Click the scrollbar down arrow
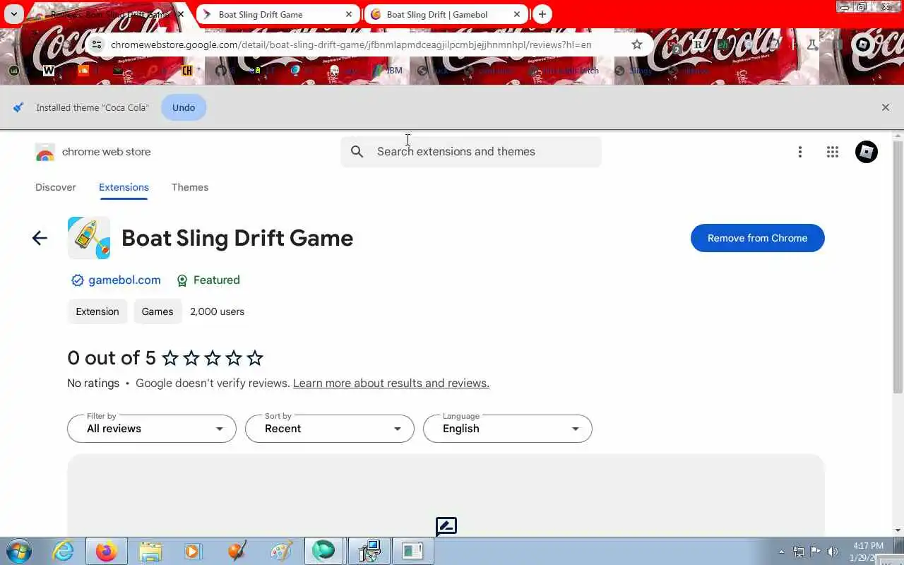Screen dimensions: 904x565 tap(898, 530)
